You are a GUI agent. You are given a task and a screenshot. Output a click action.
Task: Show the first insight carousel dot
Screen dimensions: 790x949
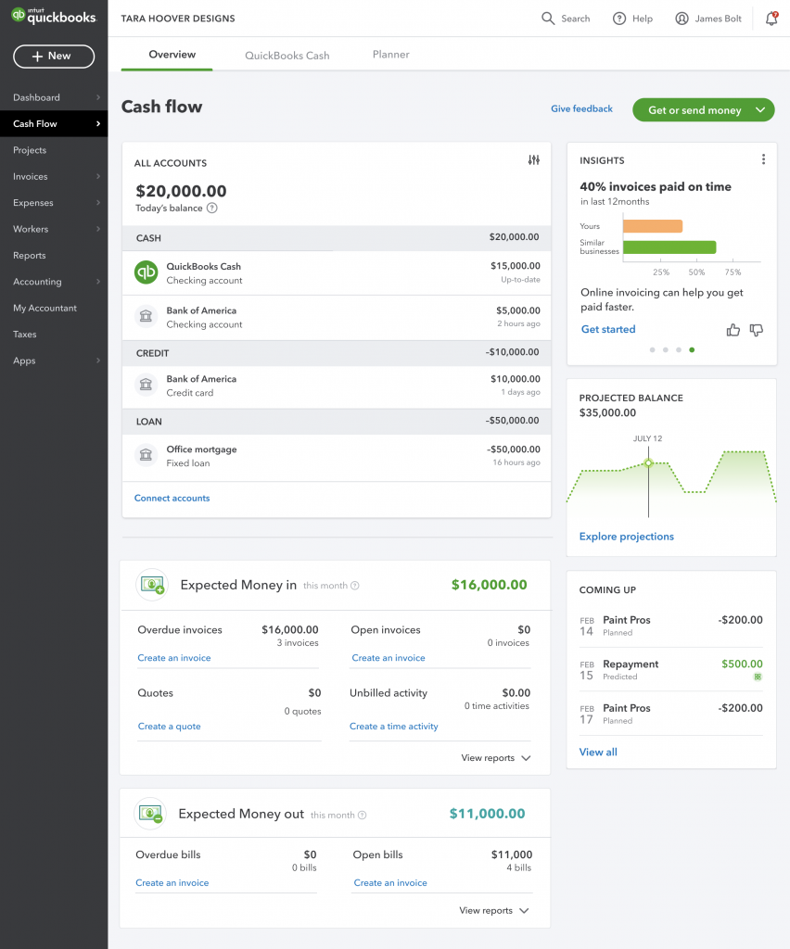(652, 349)
